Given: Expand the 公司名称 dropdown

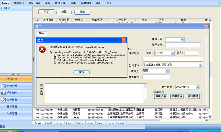Looking at the screenshot, I should pos(201,65).
